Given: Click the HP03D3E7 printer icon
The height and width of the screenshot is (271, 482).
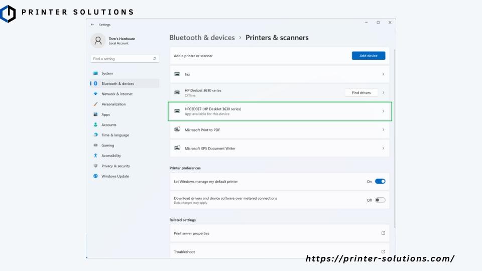Looking at the screenshot, I should (x=177, y=111).
